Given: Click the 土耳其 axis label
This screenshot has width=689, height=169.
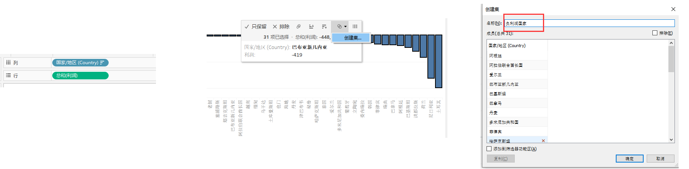Looking at the screenshot, I should point(438,106).
